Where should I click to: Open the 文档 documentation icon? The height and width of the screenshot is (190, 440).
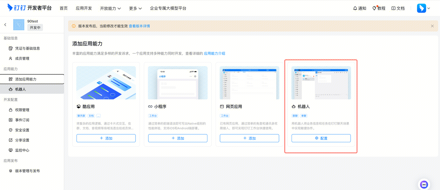398,8
